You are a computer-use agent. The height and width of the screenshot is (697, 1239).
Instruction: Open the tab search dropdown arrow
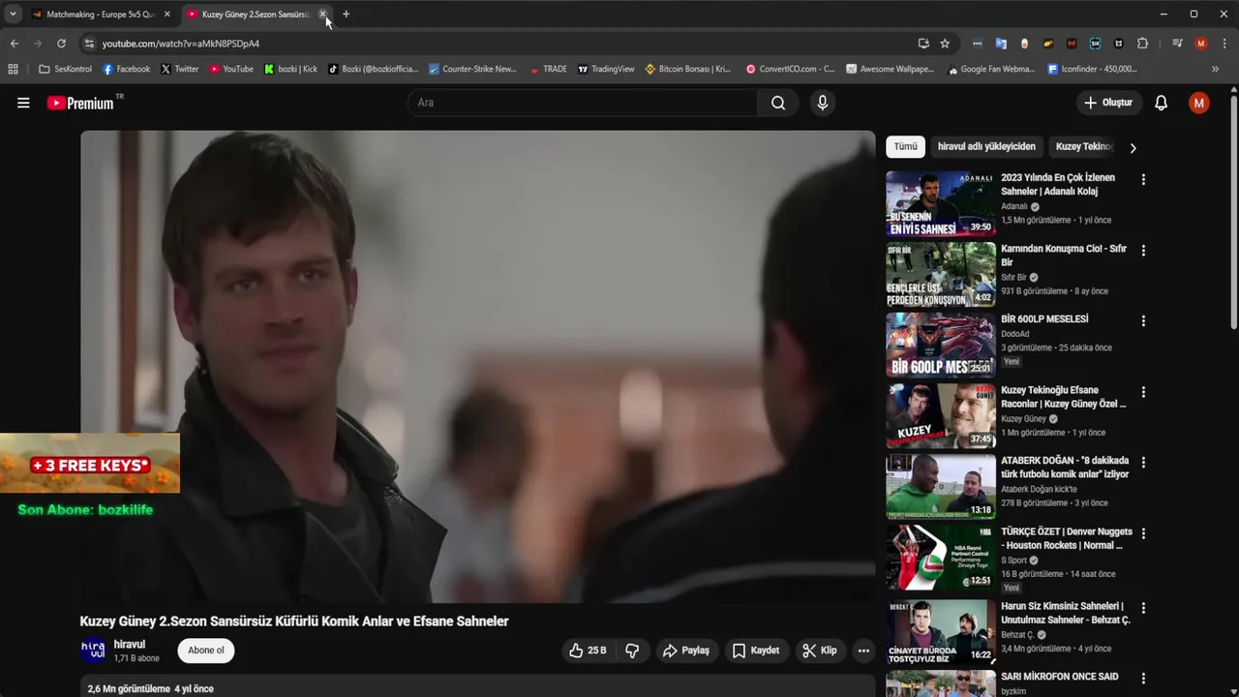(13, 14)
